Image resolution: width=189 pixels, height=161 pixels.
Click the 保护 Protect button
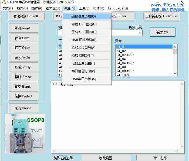23,96
